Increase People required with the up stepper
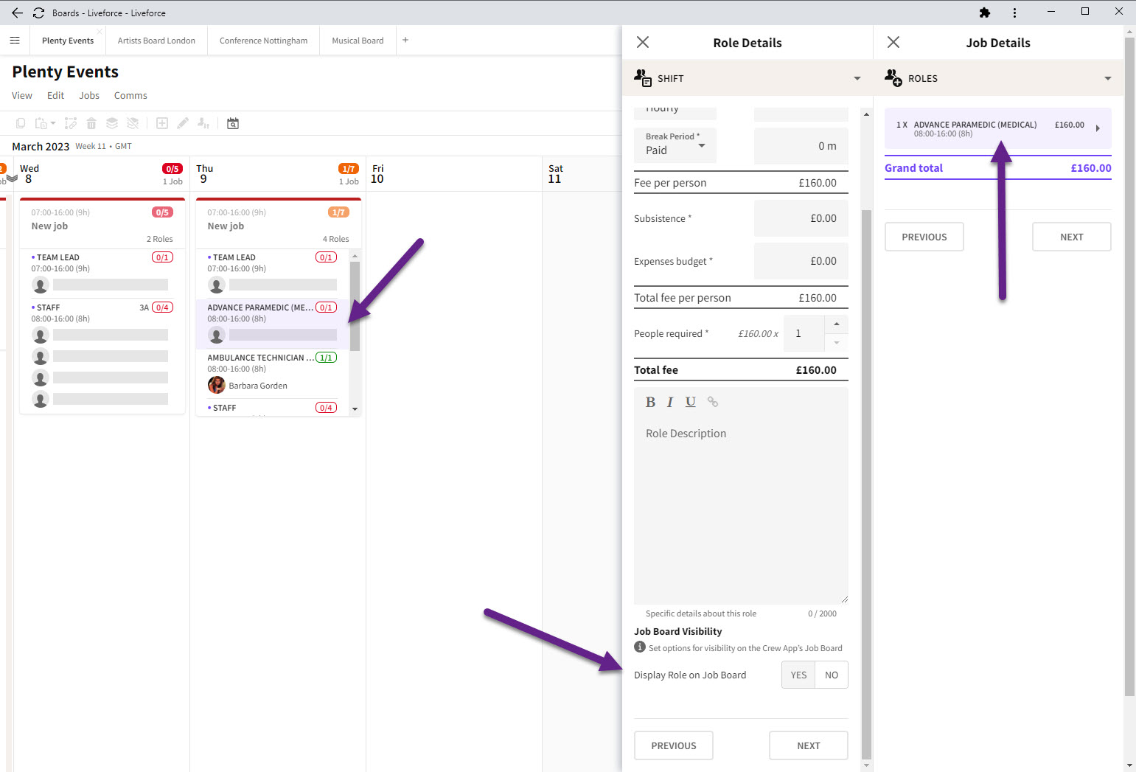Screen dimensions: 1136x772 point(836,324)
